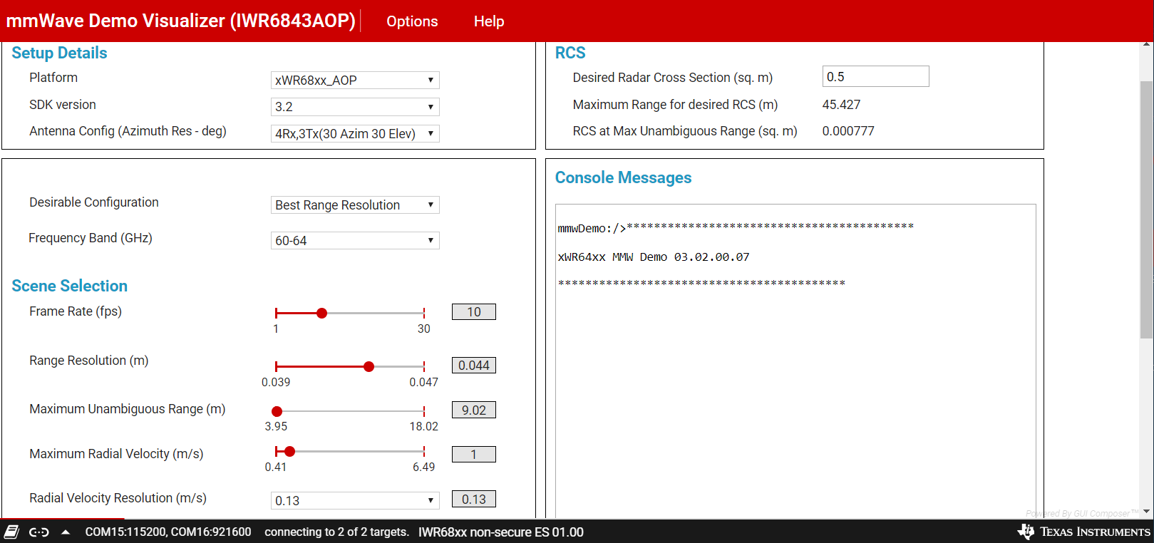Viewport: 1154px width, 543px height.
Task: Click the "Platform" label
Action: (53, 78)
